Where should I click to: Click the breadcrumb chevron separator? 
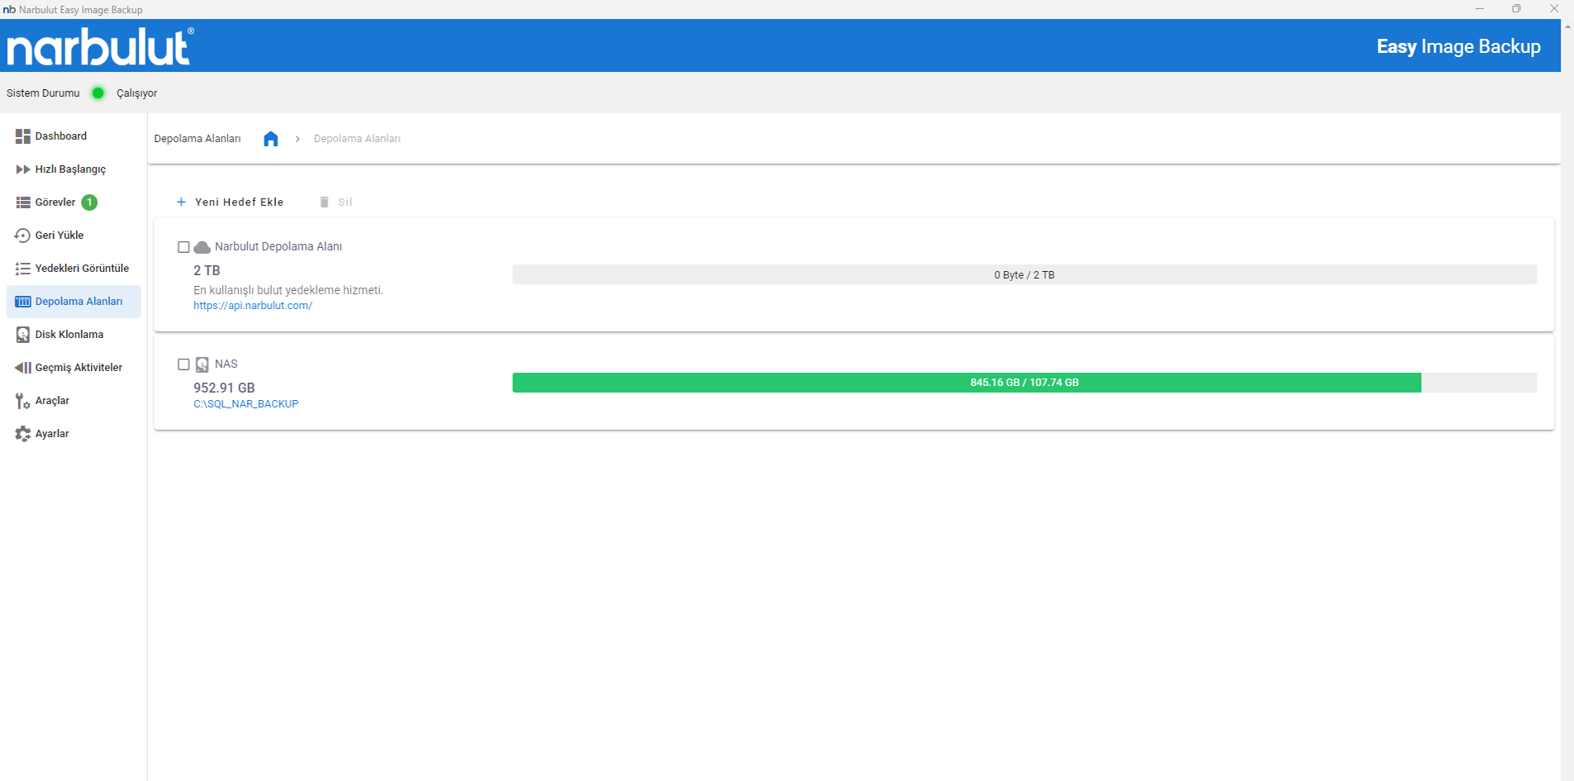click(x=297, y=139)
